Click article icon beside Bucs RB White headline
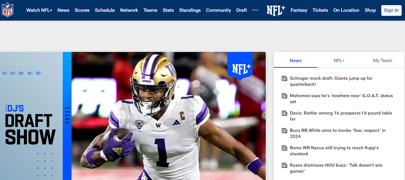Viewport: 405px width, 180px height. [284, 131]
